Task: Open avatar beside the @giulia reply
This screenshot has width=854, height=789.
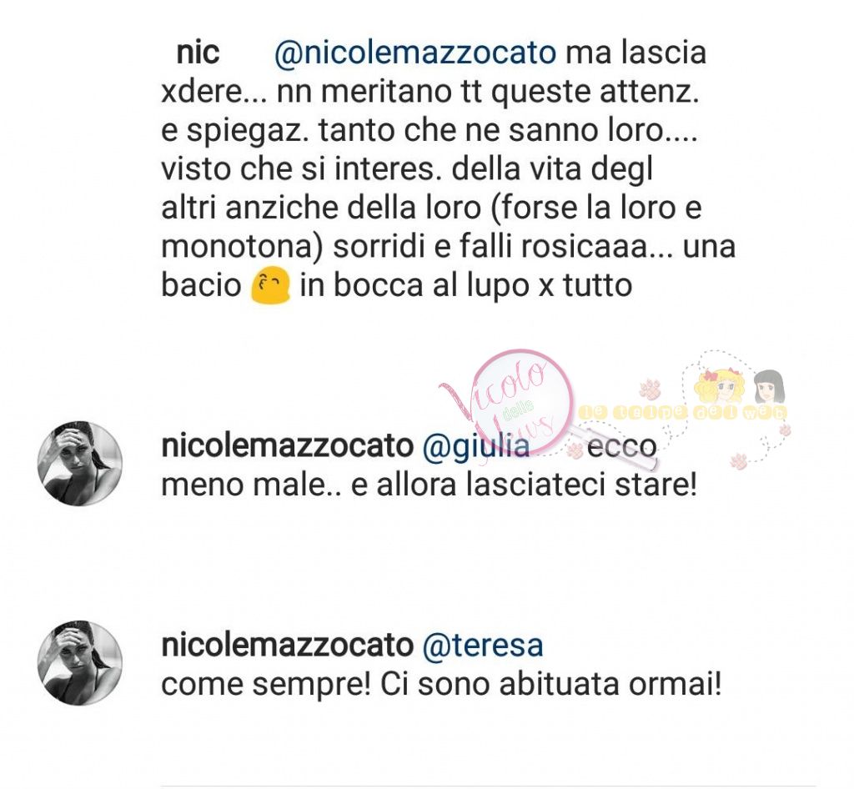Action: (79, 464)
